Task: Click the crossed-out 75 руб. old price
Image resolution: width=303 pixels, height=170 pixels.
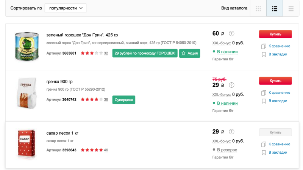Action: (219, 79)
